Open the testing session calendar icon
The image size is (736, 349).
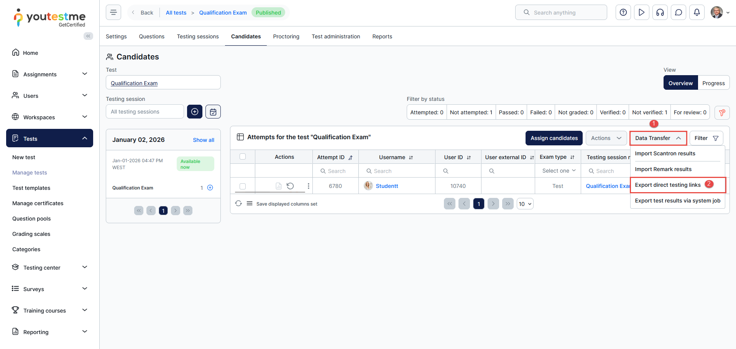click(x=213, y=112)
